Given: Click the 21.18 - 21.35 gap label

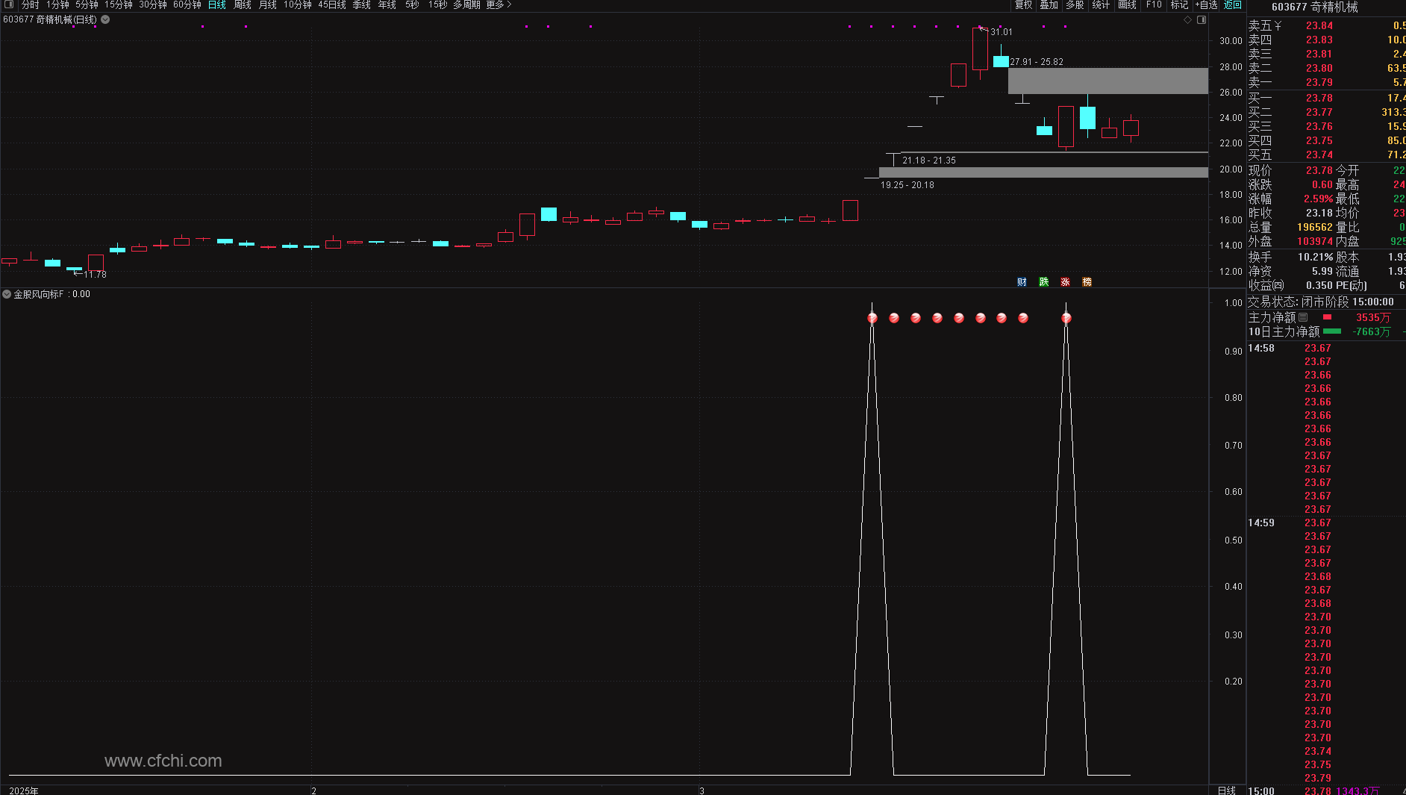Looking at the screenshot, I should coord(929,160).
